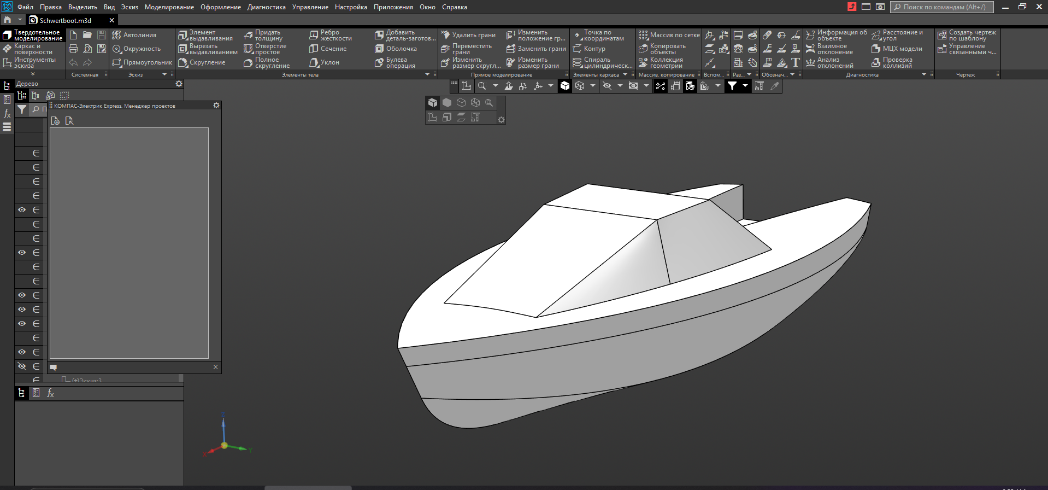Open the filter dropdown arrow in view toolbar
The image size is (1048, 490).
click(x=745, y=86)
